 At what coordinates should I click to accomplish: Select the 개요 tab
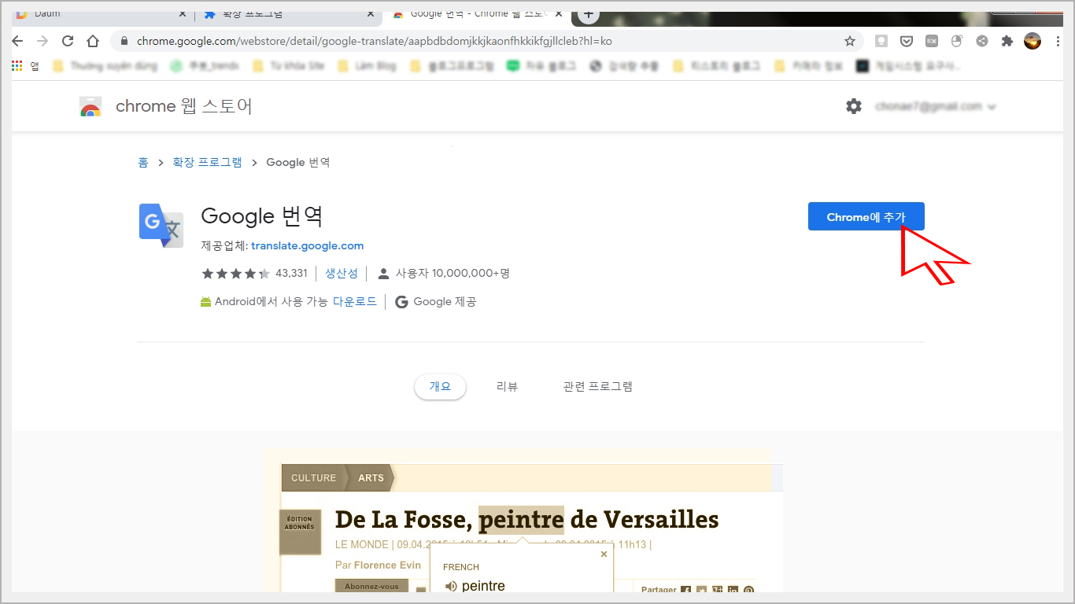(440, 386)
